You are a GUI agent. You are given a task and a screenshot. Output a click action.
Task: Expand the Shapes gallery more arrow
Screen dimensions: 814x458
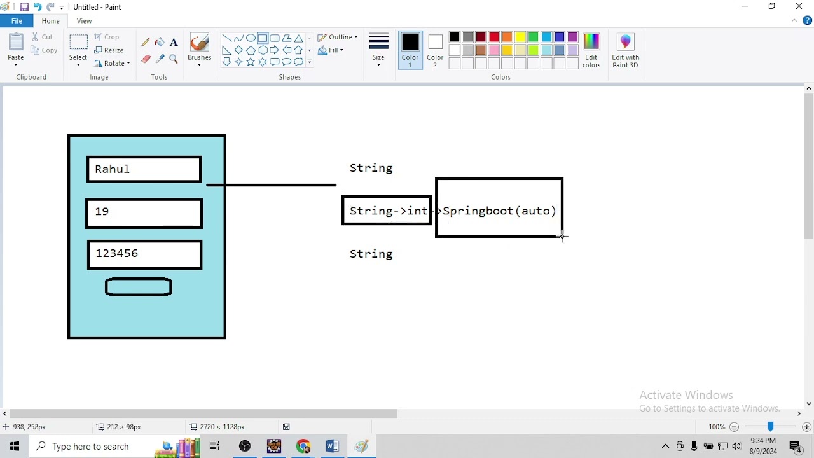310,62
